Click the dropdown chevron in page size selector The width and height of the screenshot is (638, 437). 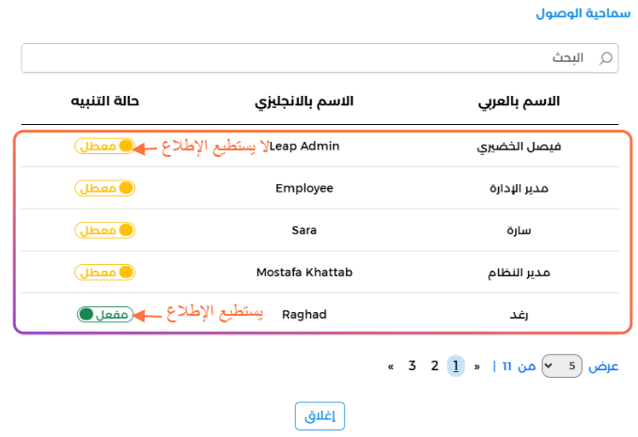click(549, 366)
